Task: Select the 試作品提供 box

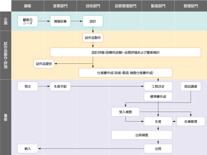Action: 44,64
